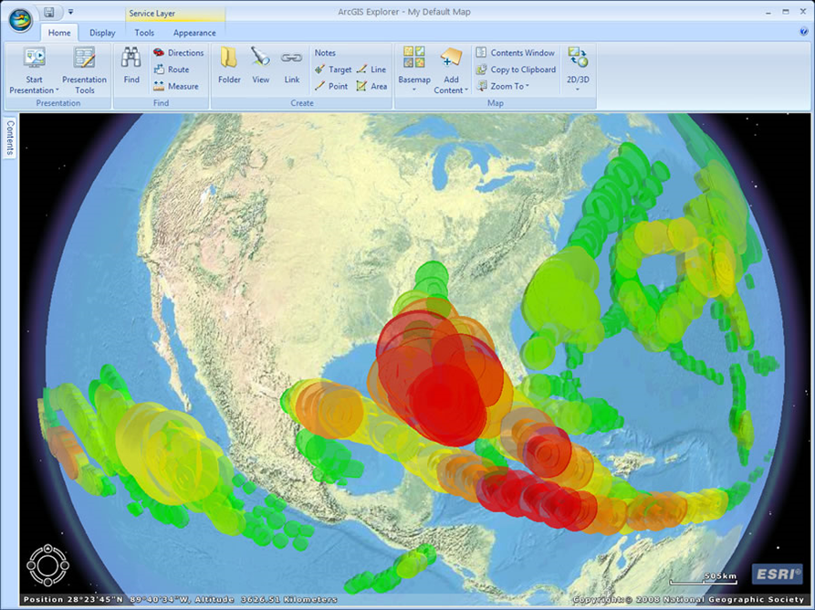Viewport: 815px width, 610px height.
Task: Create a View with the flashlight icon
Action: click(260, 65)
